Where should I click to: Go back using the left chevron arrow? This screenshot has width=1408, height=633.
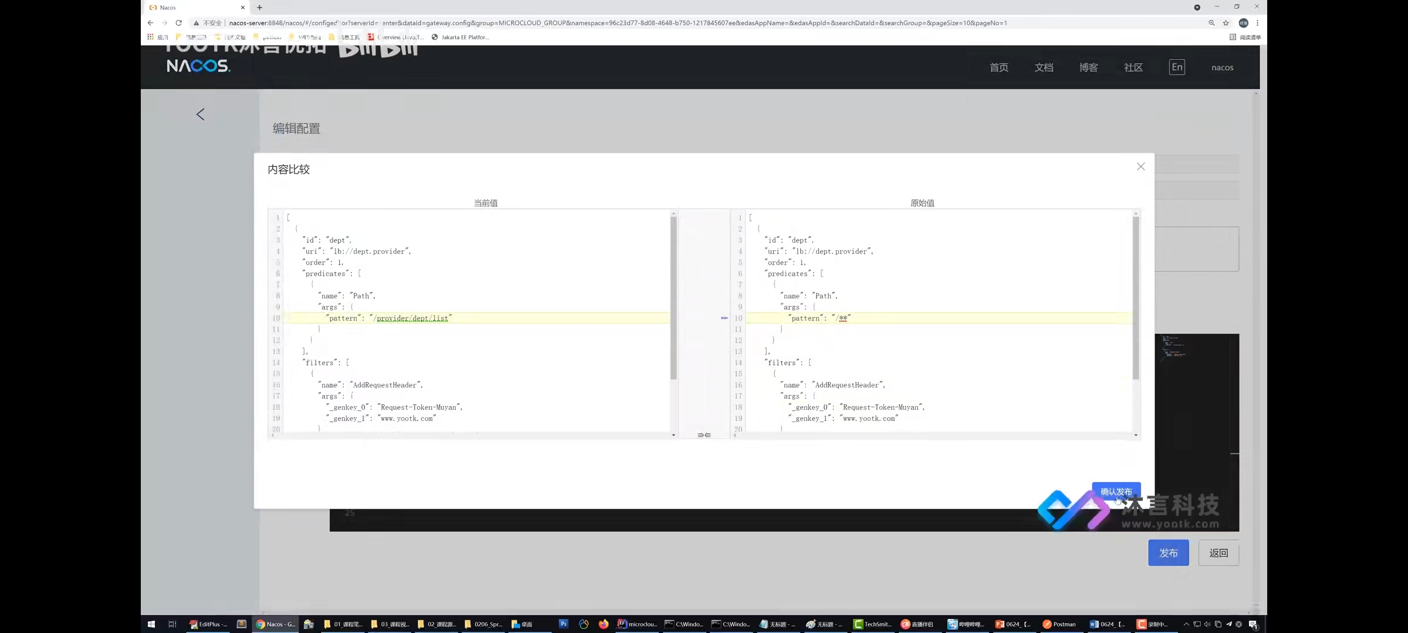coord(201,114)
